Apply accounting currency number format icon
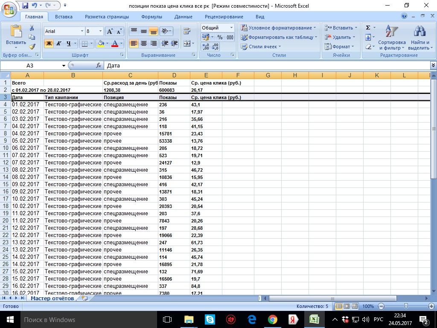The image size is (437, 328). click(205, 37)
